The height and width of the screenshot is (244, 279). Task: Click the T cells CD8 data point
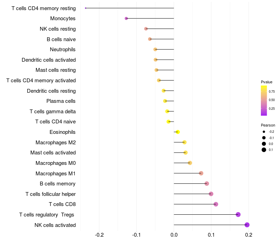[216, 204]
